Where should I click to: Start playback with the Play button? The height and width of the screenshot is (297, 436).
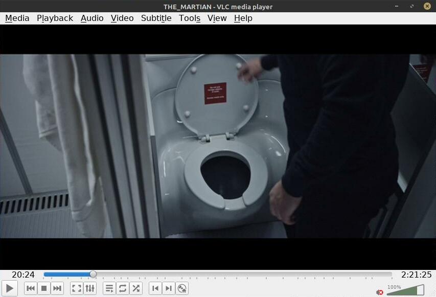(9, 288)
